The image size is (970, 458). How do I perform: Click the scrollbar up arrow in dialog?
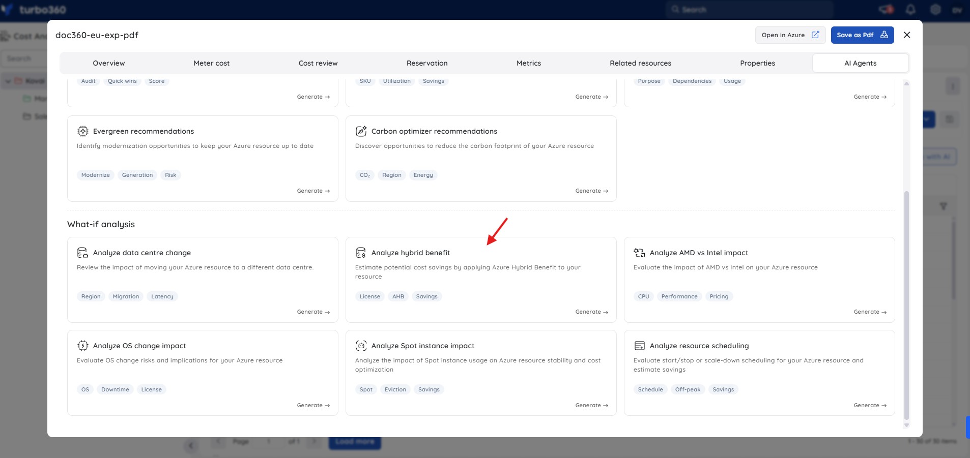click(906, 83)
